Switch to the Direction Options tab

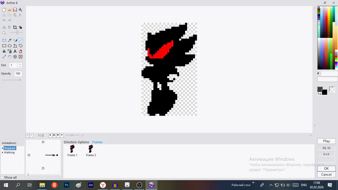click(76, 142)
